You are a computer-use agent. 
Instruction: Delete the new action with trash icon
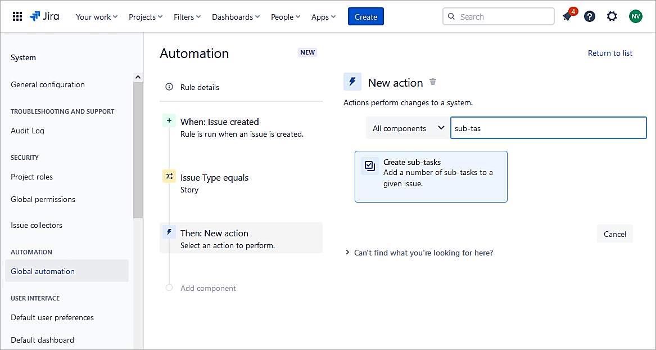pos(433,82)
